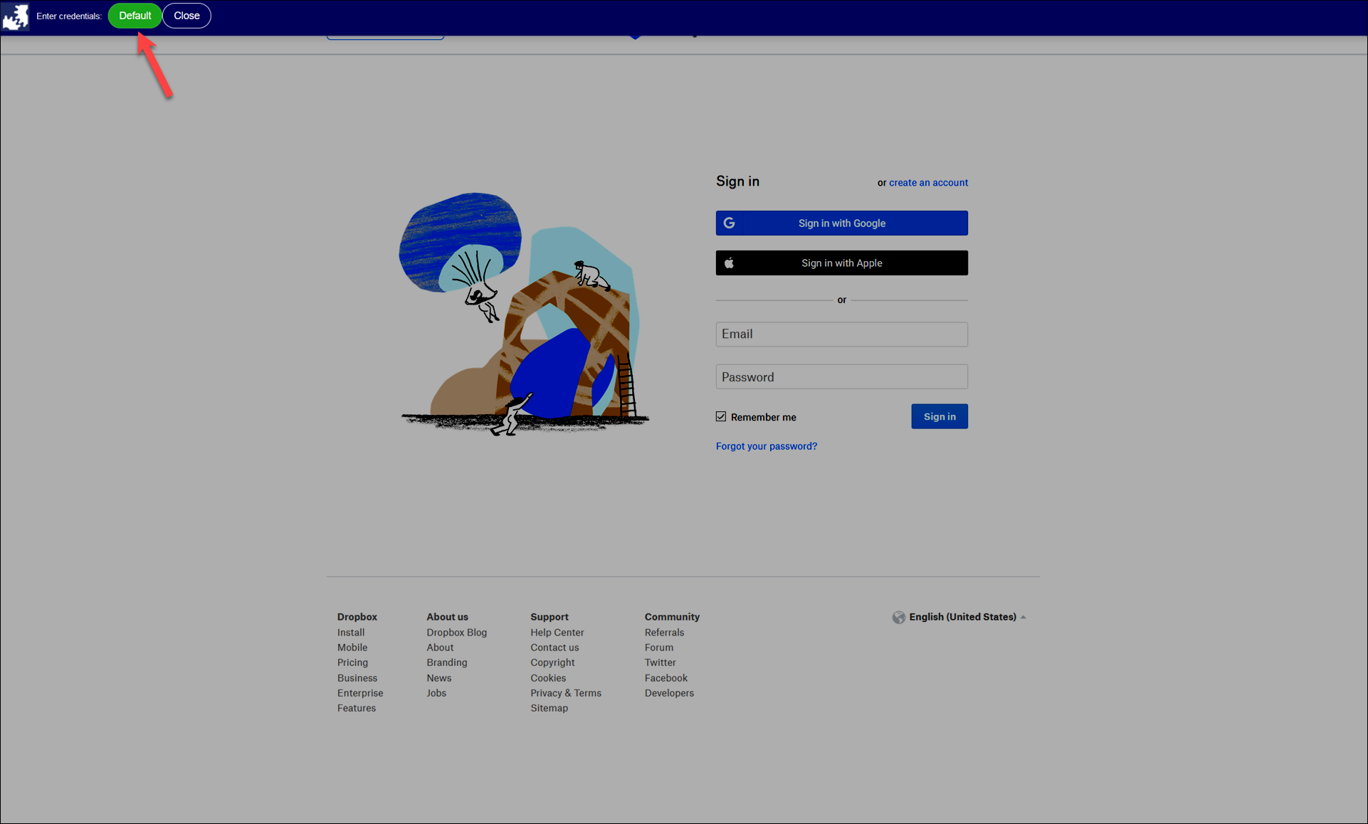Open the Copyright footer link
The height and width of the screenshot is (824, 1368).
[x=552, y=662]
